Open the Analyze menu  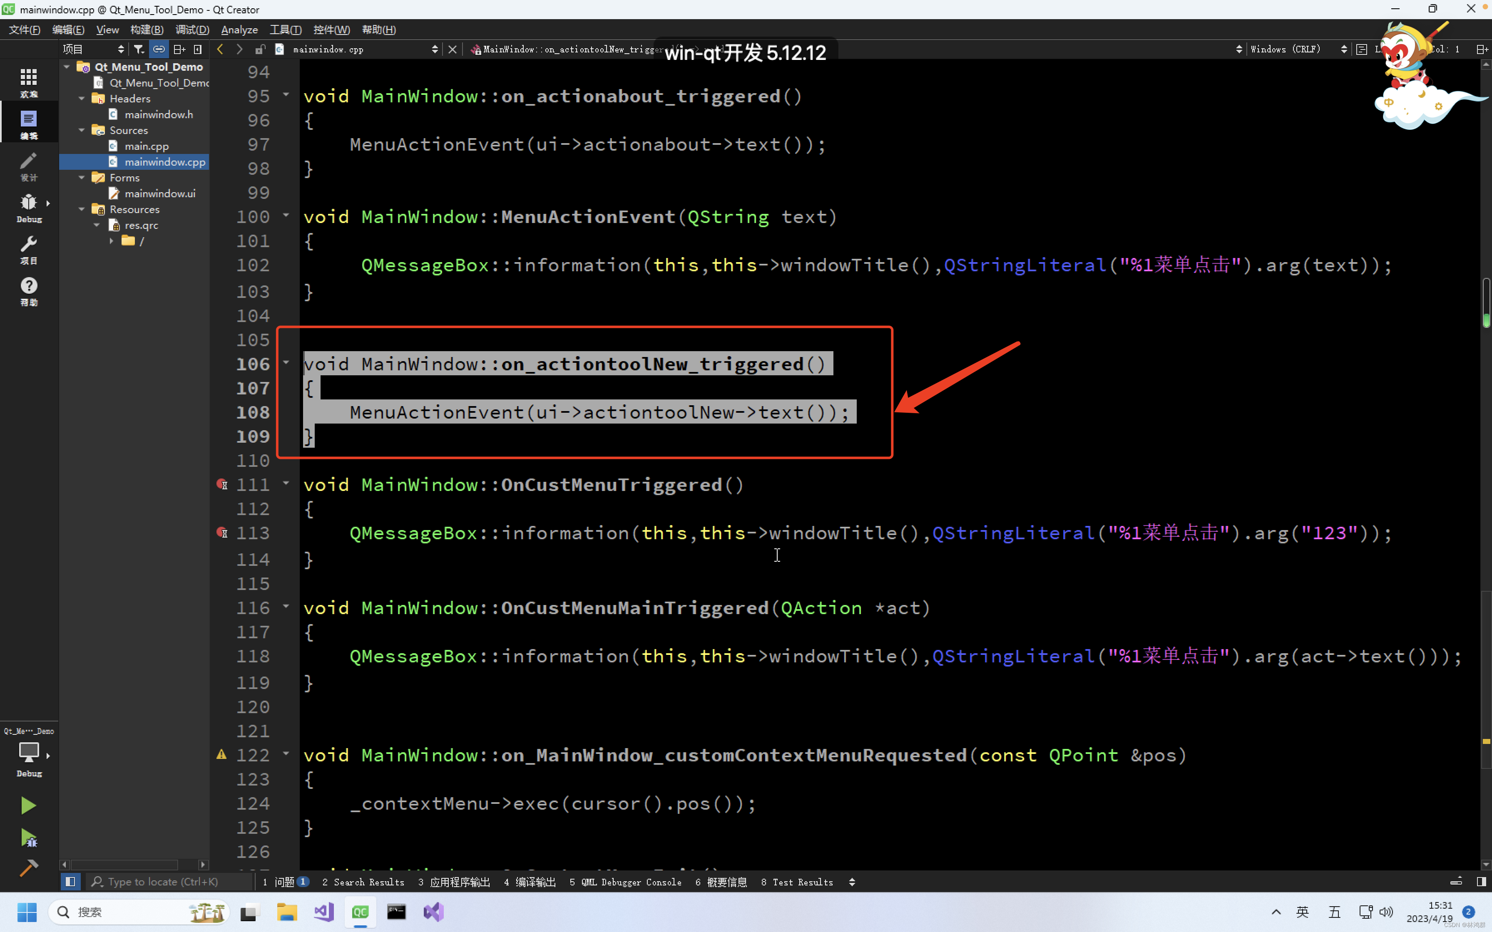pos(239,30)
